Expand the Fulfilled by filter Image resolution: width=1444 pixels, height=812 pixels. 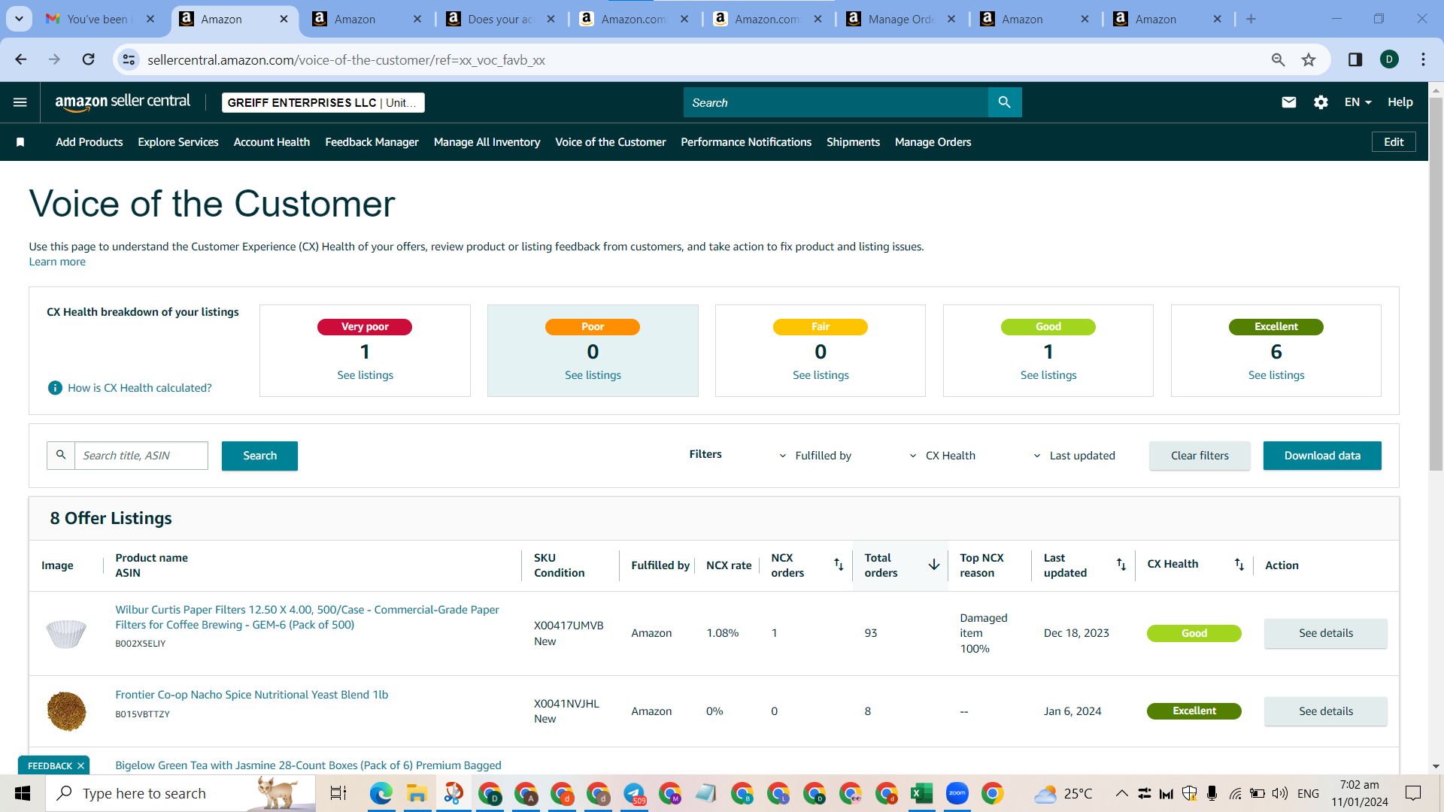click(815, 456)
